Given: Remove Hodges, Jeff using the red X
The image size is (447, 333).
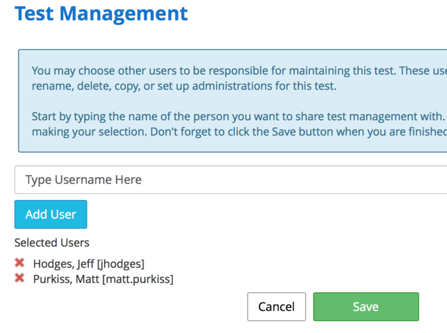Looking at the screenshot, I should pos(20,263).
